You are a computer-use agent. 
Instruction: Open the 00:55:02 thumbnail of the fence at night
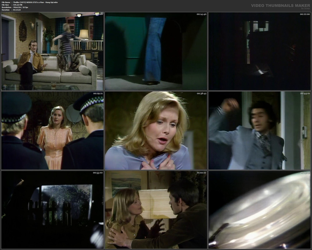click(52, 210)
